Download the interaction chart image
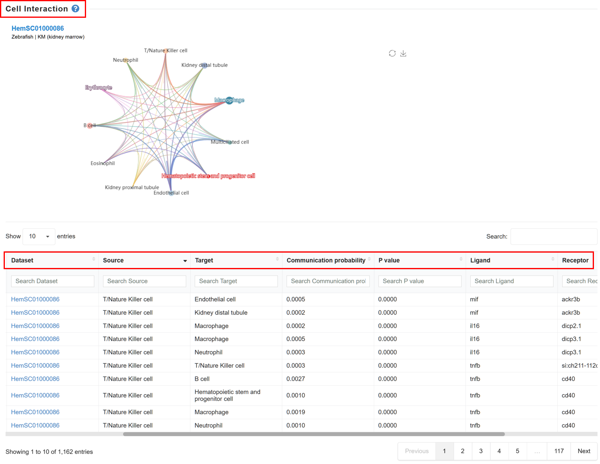 403,53
